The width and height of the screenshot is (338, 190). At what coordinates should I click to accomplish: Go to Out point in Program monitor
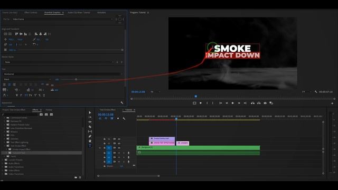point(245,103)
